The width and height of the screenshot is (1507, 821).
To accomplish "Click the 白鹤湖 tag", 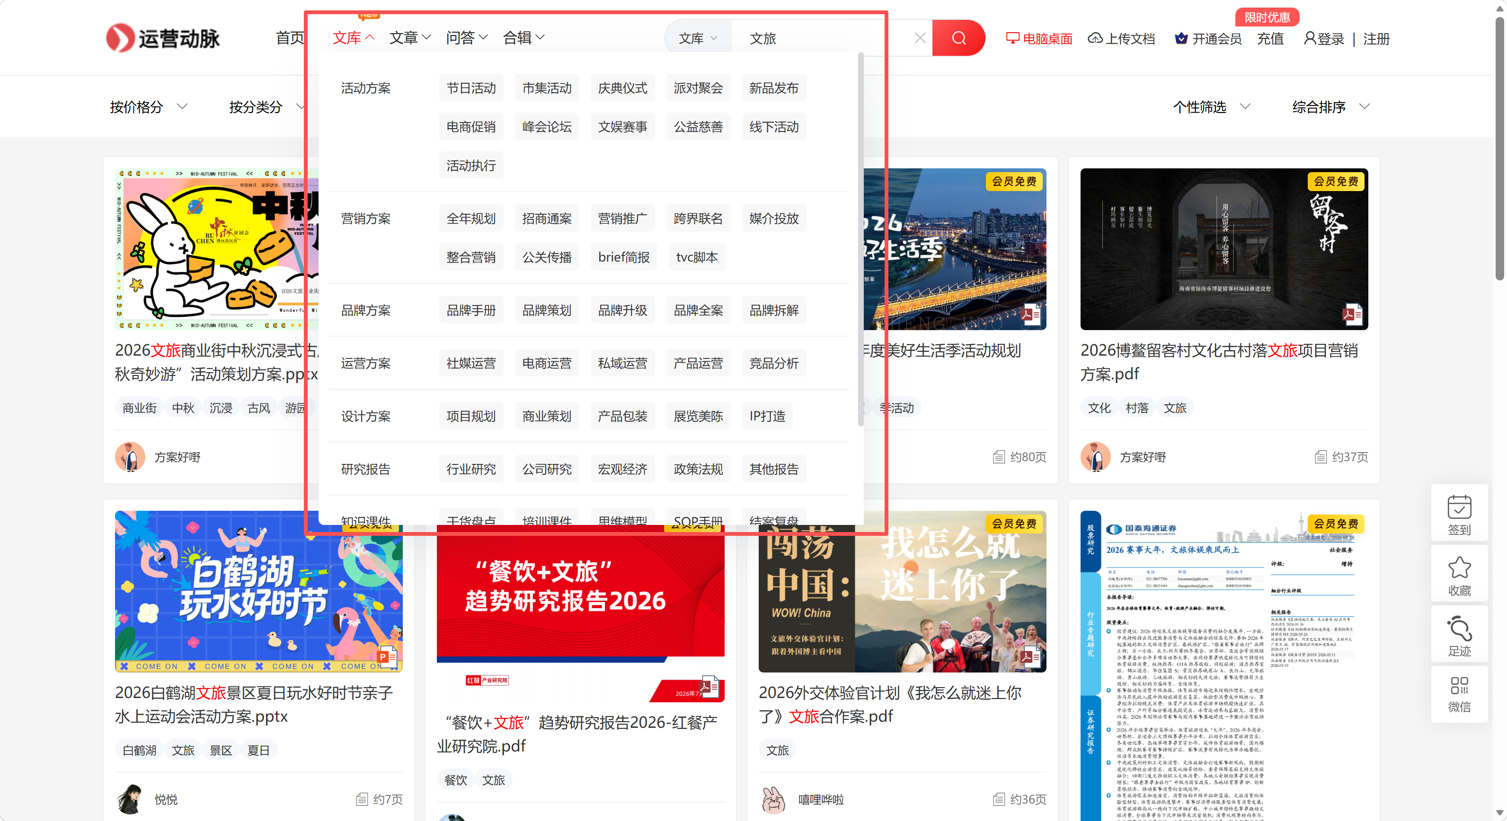I will 139,750.
